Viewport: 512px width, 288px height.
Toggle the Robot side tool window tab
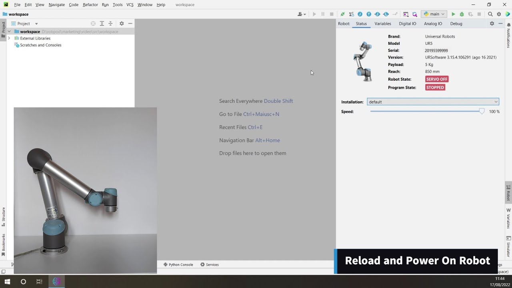tap(508, 193)
